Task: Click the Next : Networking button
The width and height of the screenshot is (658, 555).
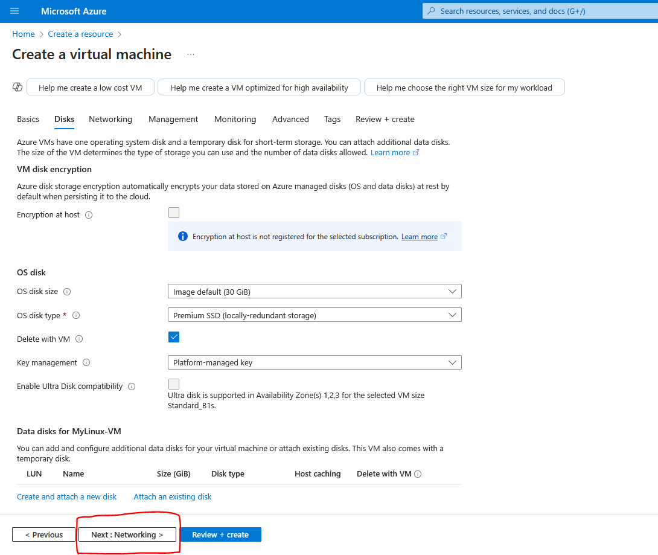Action: pyautogui.click(x=127, y=534)
